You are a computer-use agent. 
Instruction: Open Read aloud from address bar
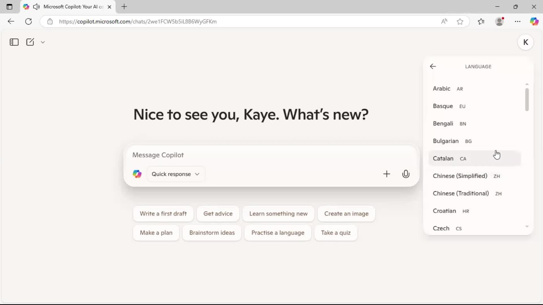click(x=444, y=21)
